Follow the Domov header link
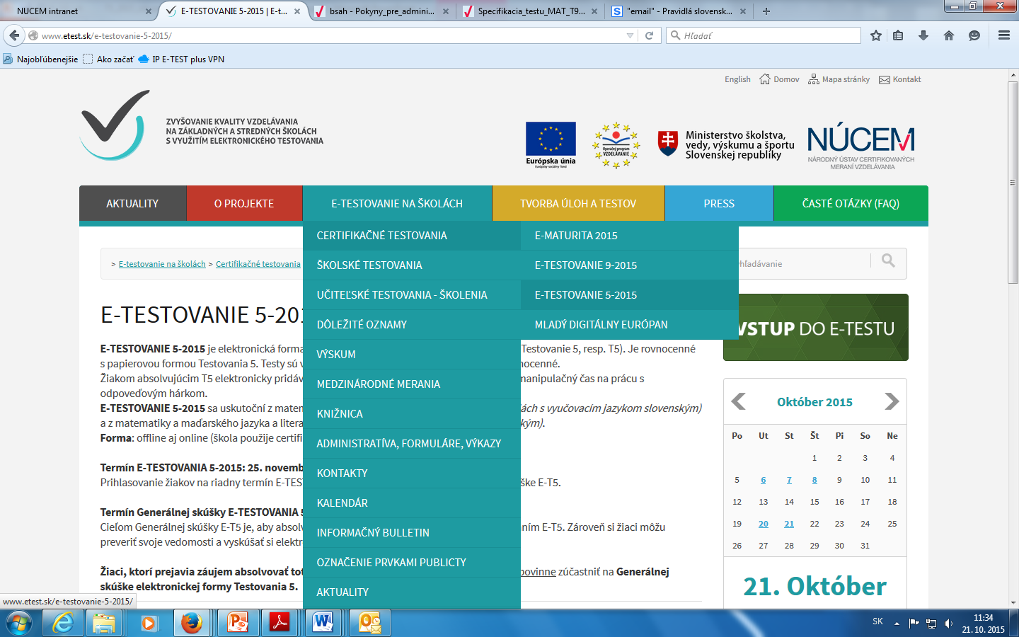The image size is (1019, 637). click(779, 79)
